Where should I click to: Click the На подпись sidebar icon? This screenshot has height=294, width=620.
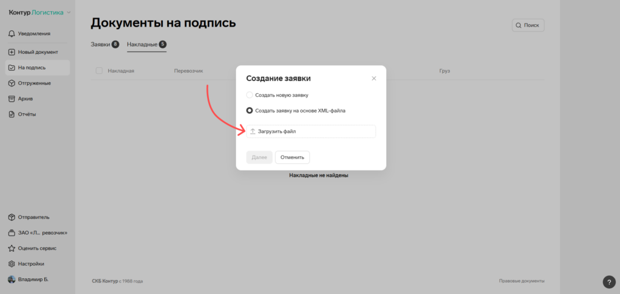(x=12, y=68)
